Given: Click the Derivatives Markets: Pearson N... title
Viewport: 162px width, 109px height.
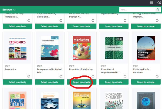Looking at the screenshot, I should [x=79, y=15].
